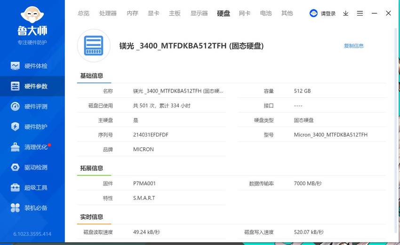Click the download arrow icon
The width and height of the screenshot is (400, 245).
coord(346,13)
